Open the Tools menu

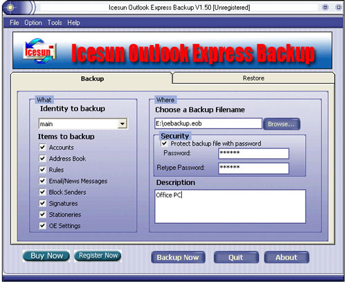(x=55, y=23)
